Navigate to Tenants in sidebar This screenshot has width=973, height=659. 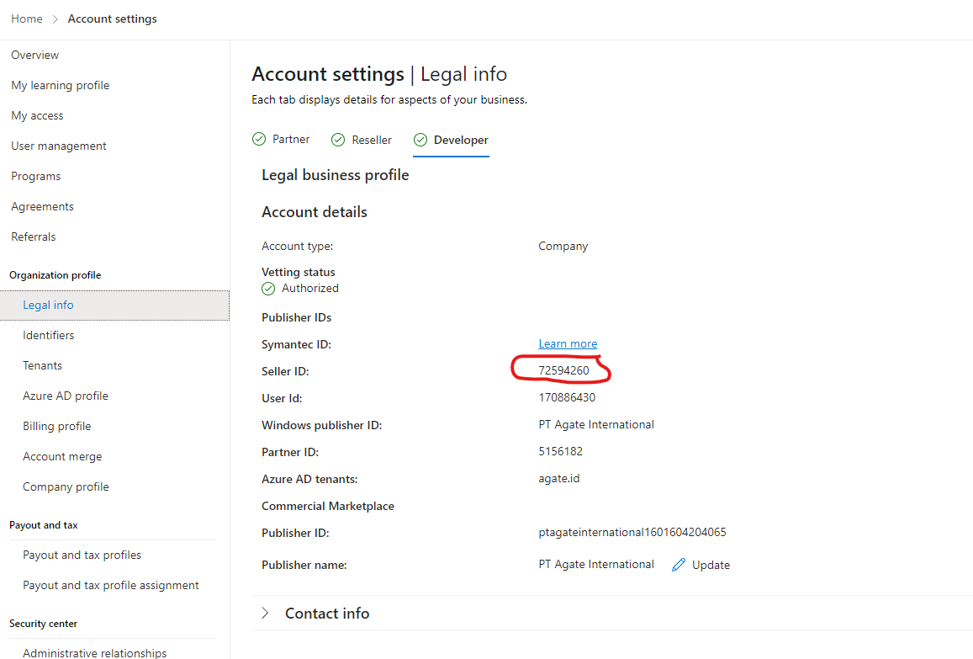point(43,365)
